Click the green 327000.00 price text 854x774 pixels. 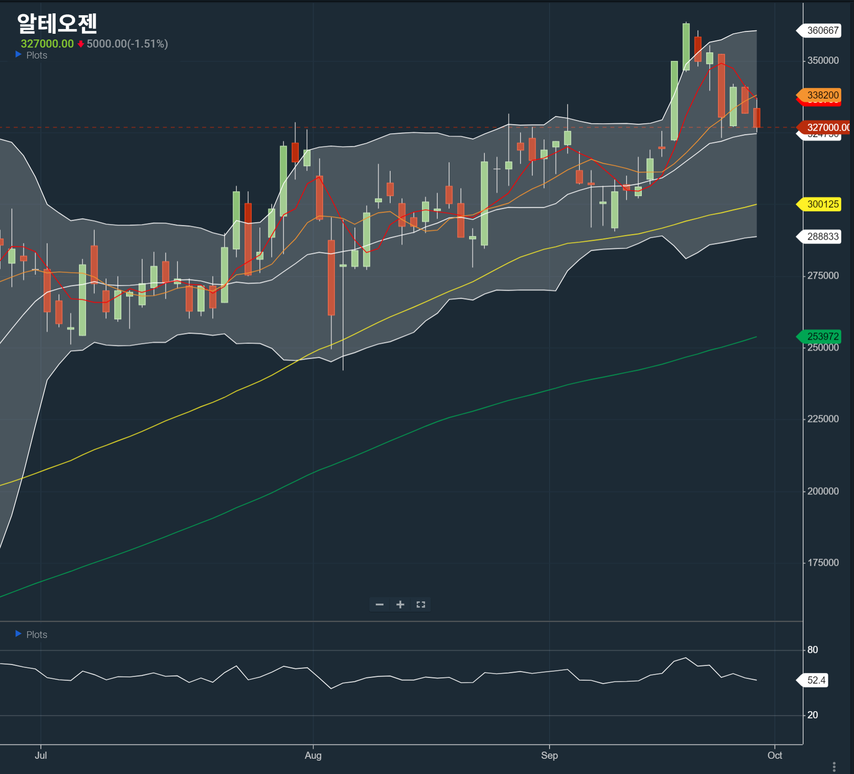(47, 44)
